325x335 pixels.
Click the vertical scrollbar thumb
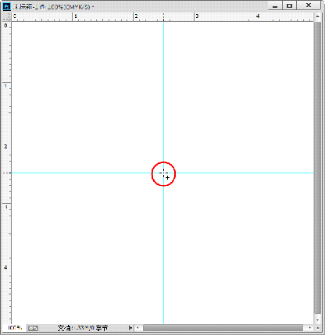317,167
